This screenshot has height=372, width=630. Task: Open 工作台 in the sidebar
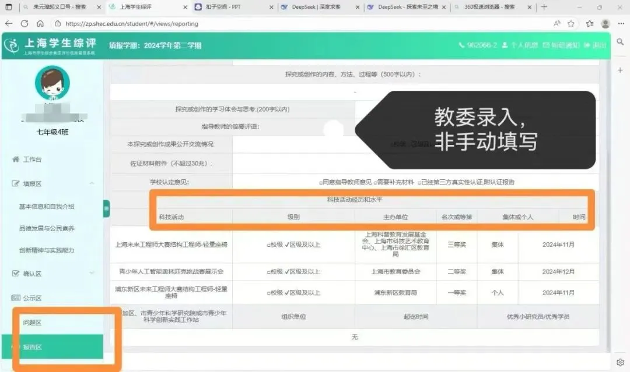(32, 160)
